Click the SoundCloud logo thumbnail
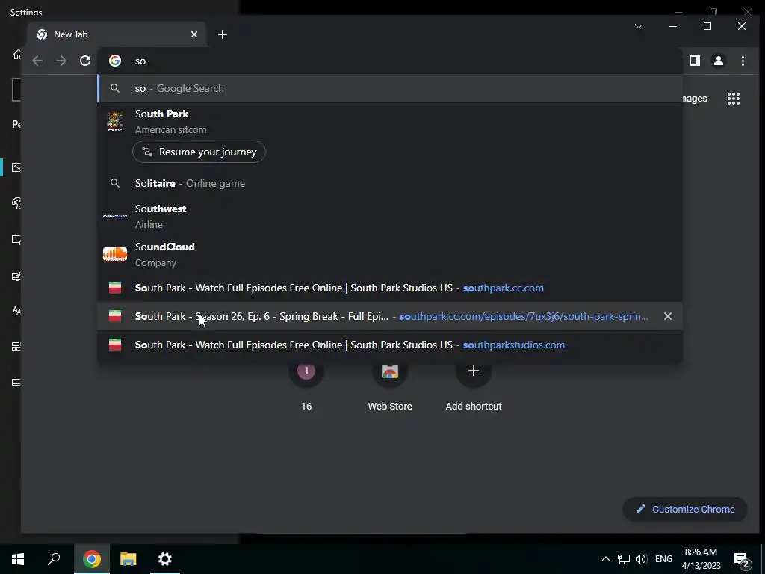This screenshot has height=574, width=765. pos(115,254)
